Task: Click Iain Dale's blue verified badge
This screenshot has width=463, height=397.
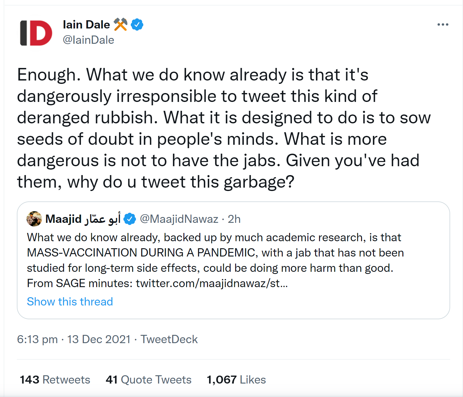Action: click(137, 24)
